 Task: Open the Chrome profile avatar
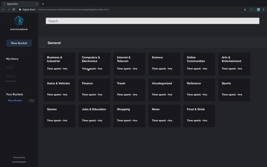coord(258,10)
